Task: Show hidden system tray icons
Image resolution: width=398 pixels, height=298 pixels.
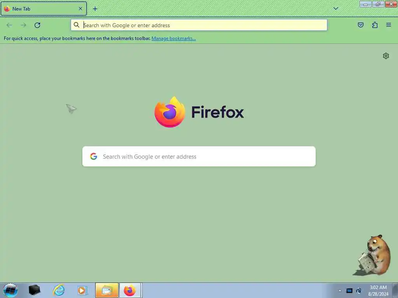Action: pos(340,291)
